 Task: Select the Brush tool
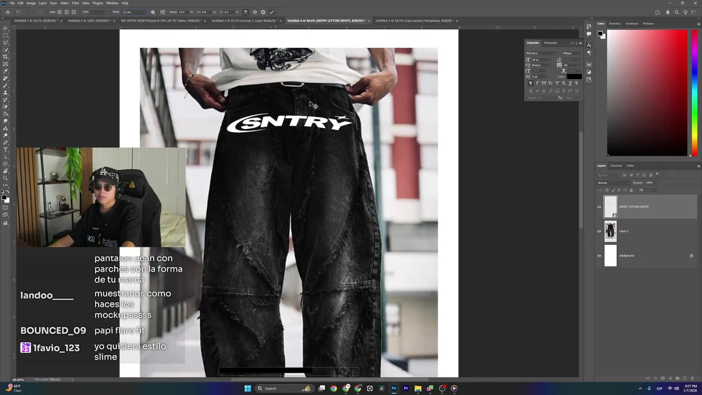coord(5,85)
